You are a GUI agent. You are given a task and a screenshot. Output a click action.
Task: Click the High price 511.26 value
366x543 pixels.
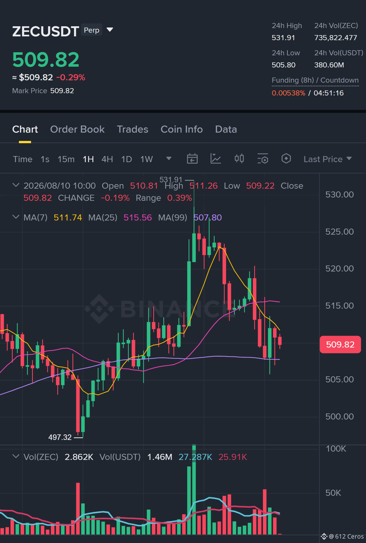tap(203, 186)
